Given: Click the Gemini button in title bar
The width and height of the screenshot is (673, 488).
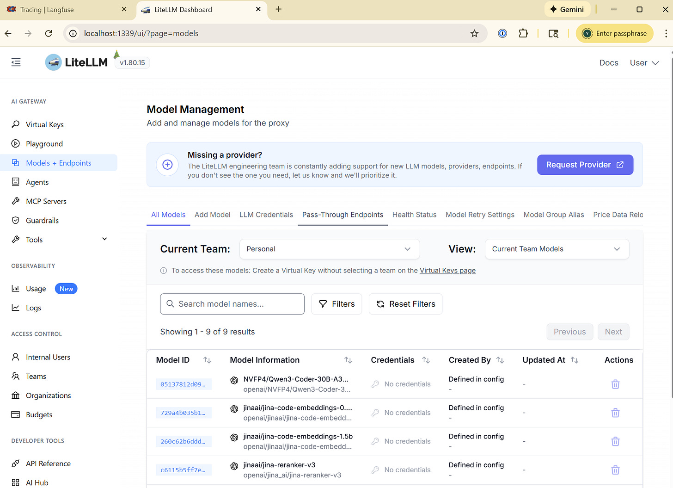Looking at the screenshot, I should click(x=567, y=9).
